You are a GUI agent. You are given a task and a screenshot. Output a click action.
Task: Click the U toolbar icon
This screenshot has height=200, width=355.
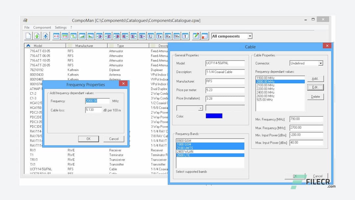[151, 36]
